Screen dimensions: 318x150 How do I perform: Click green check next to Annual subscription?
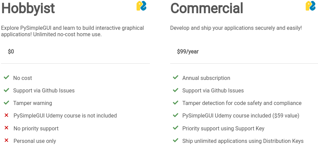(x=176, y=77)
